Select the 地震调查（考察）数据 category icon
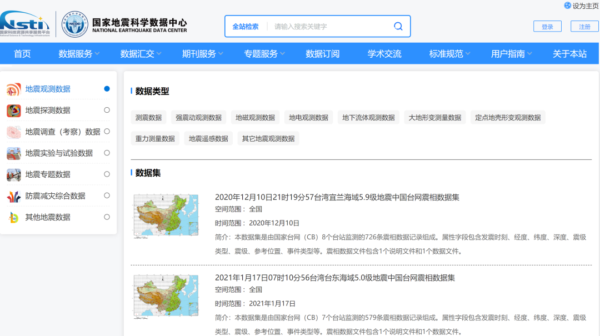600x336 pixels. [13, 132]
